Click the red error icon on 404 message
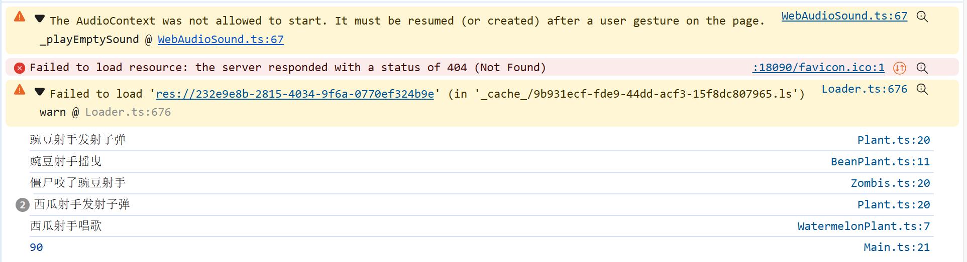Viewport: 967px width, 262px height. click(x=20, y=68)
